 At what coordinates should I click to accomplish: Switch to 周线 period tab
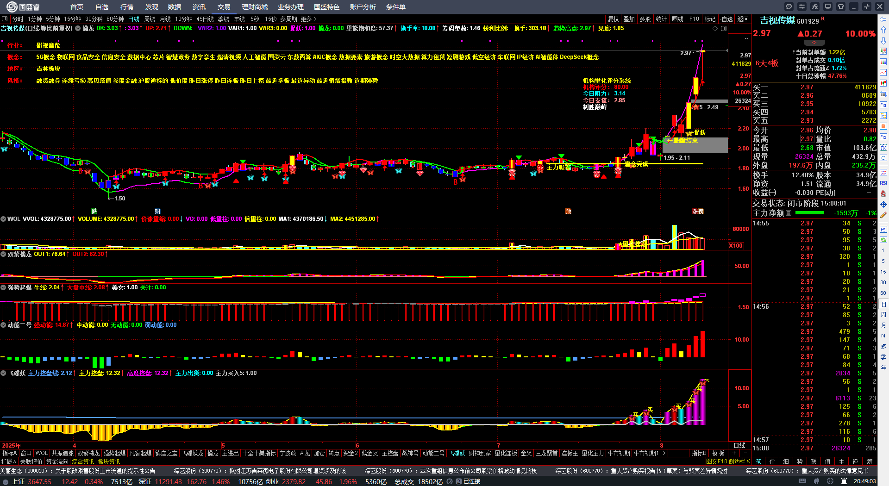pyautogui.click(x=150, y=19)
